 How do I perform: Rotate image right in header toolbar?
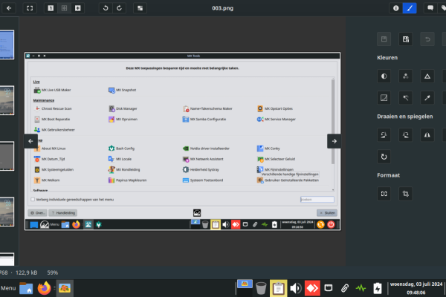point(120,8)
